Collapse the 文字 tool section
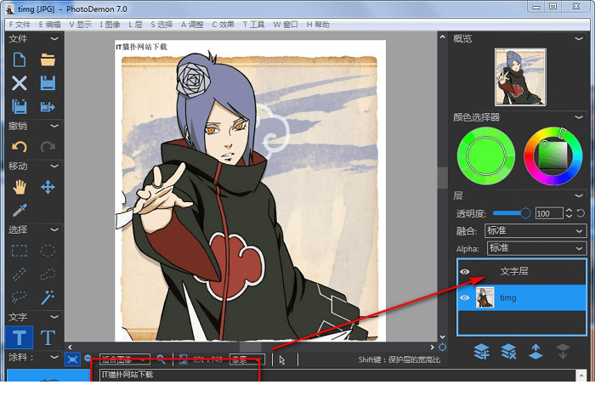The height and width of the screenshot is (396, 595). click(54, 317)
